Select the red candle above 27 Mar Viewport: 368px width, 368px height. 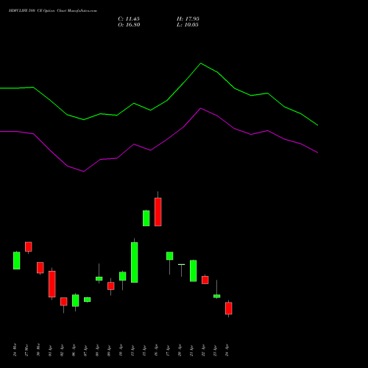tap(29, 247)
